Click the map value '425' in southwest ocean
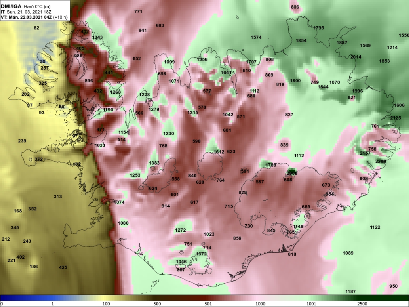Viewport: 409px width, 307px height. (x=63, y=267)
